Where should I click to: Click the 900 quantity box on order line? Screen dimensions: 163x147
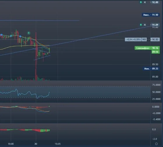pyautogui.click(x=144, y=39)
